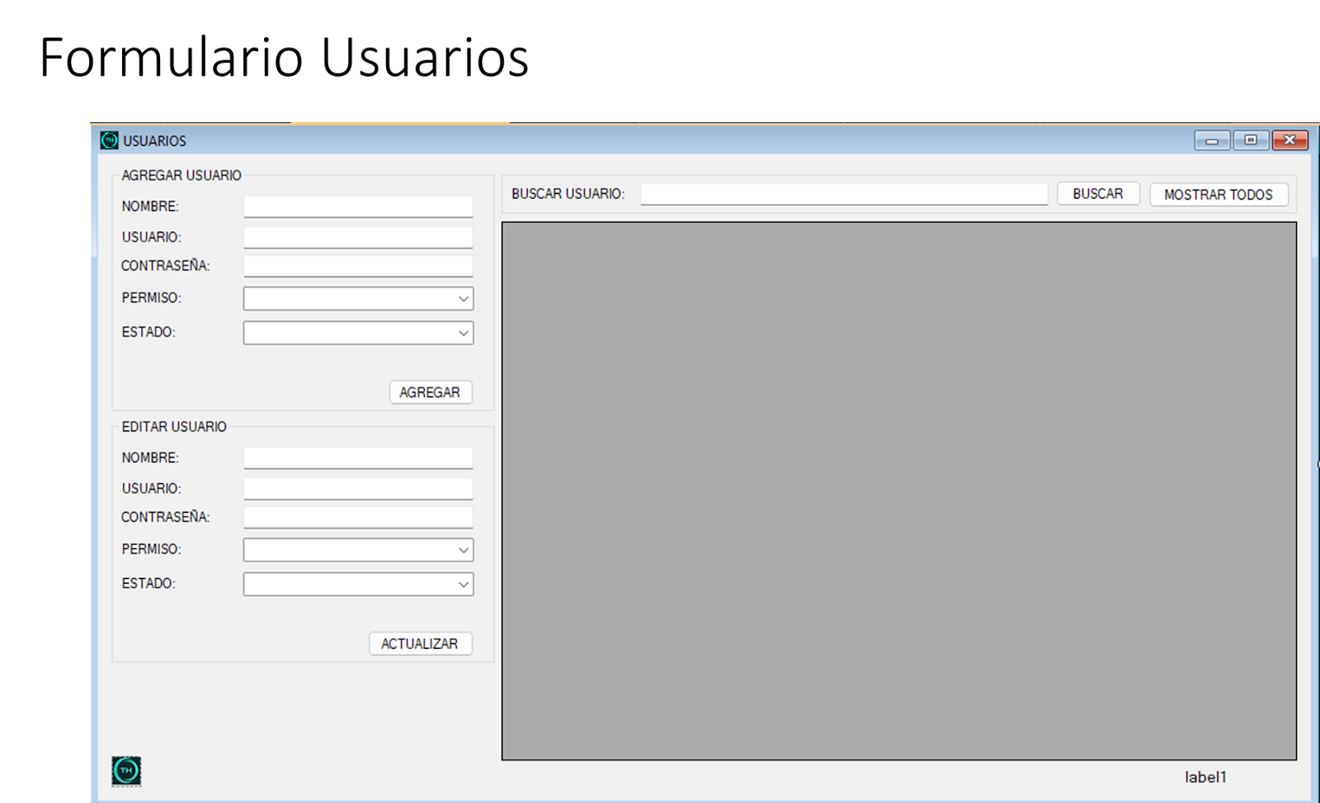Screen dimensions: 1320x803
Task: Click NOMBRE field in EDITAR USUARIO
Action: 358,458
